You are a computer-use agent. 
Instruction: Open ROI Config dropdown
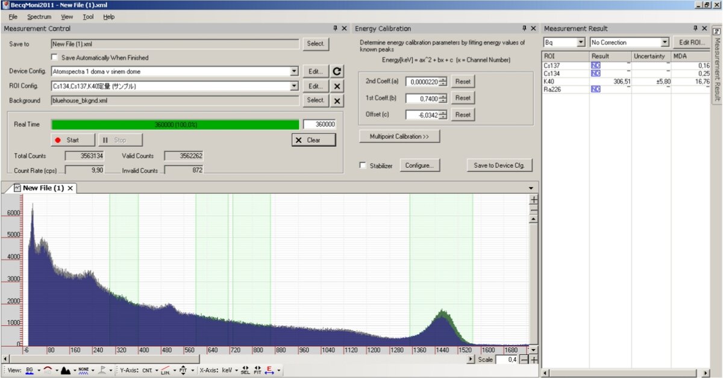pos(294,86)
